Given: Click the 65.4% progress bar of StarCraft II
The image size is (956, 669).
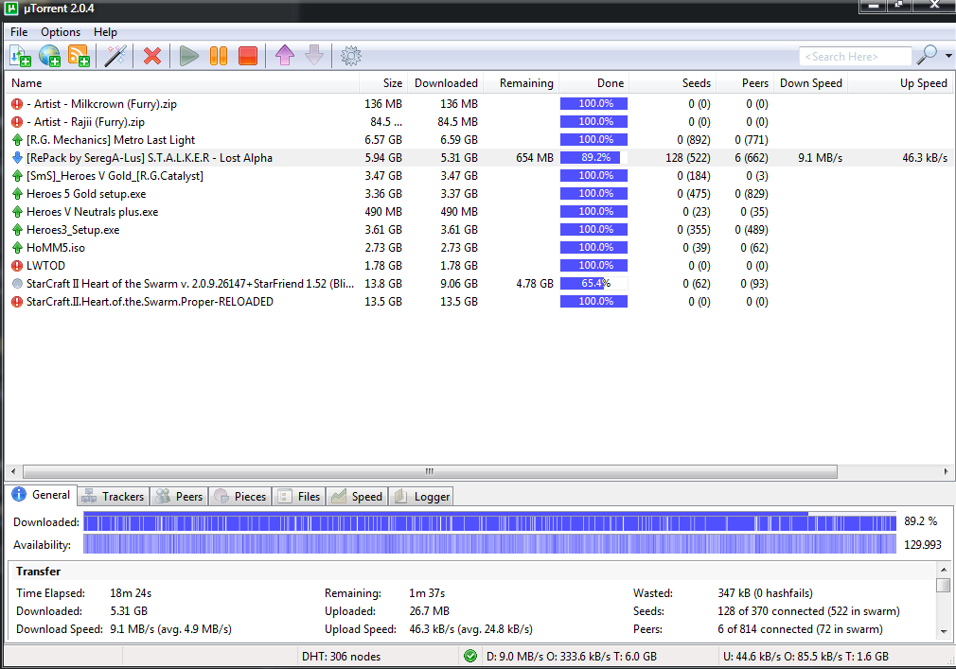Looking at the screenshot, I should pyautogui.click(x=593, y=283).
